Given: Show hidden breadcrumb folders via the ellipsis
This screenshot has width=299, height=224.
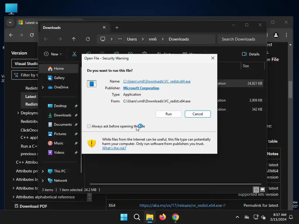Looking at the screenshot, I should pos(120,39).
